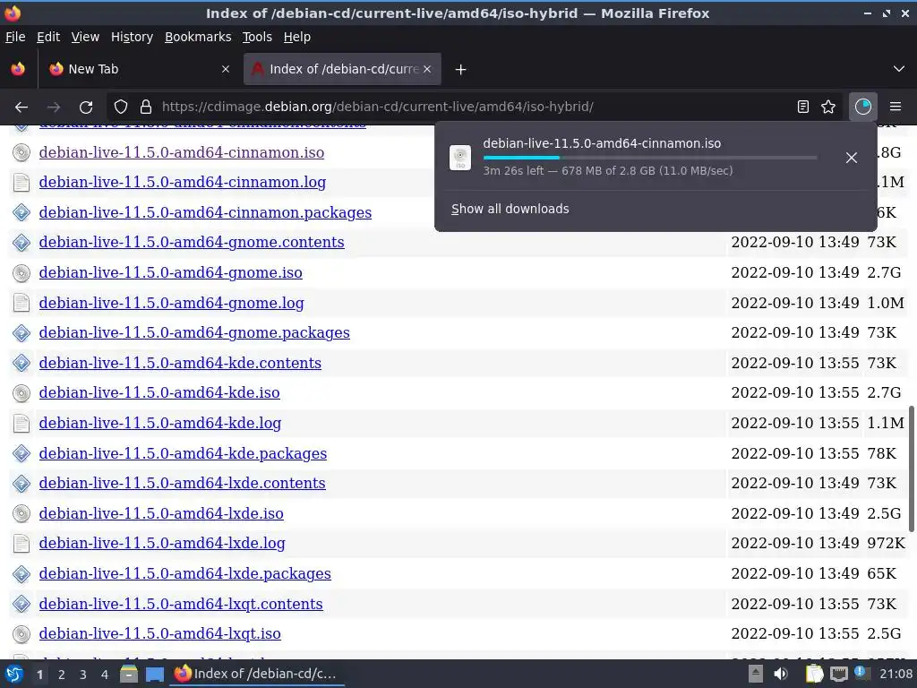Open the LXQt application menu launcher
This screenshot has height=688, width=917.
click(x=13, y=674)
